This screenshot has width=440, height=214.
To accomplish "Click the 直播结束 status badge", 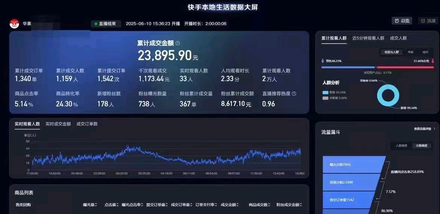I will (x=106, y=24).
